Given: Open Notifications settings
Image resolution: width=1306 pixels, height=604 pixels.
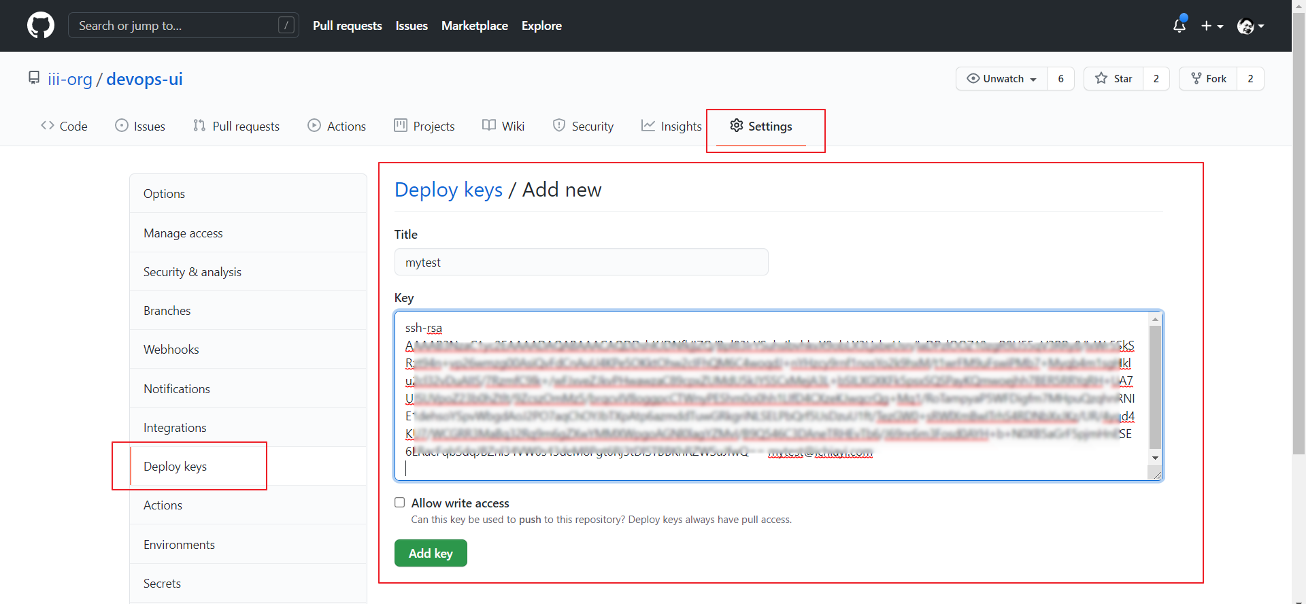Looking at the screenshot, I should click(x=248, y=388).
